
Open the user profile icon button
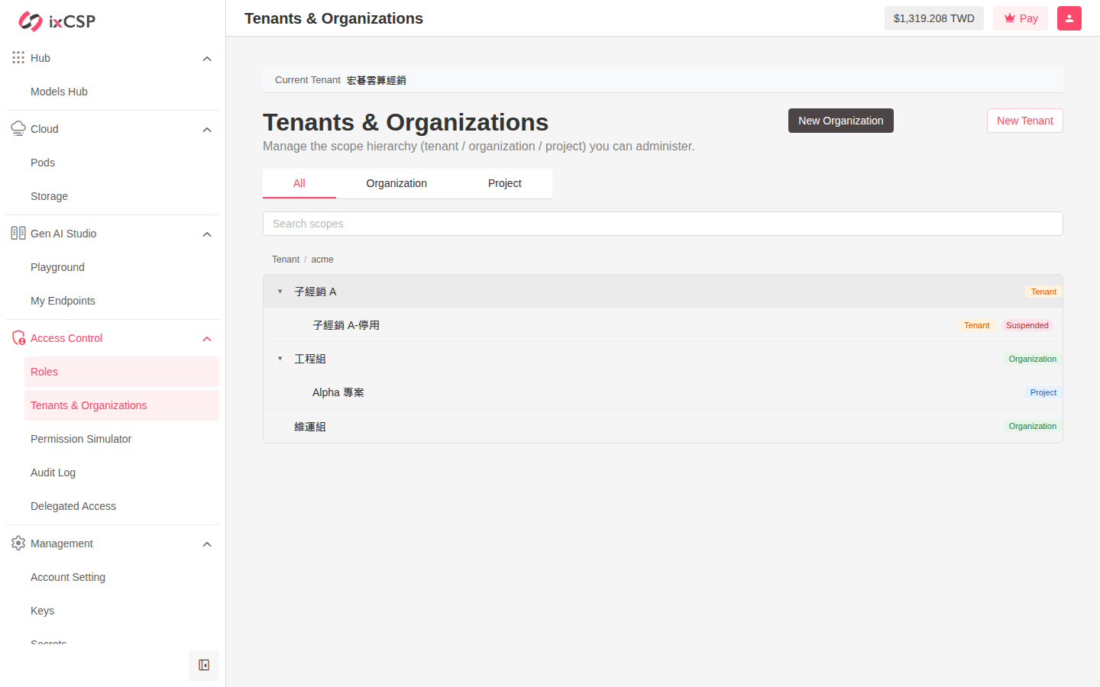click(x=1069, y=18)
